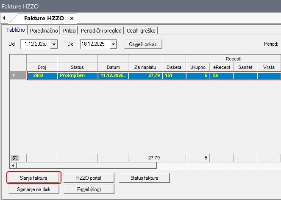This screenshot has height=200, width=281.
Task: Open the Od date dropdown
Action: [54, 44]
